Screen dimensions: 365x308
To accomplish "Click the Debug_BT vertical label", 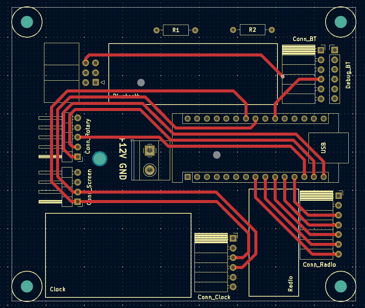I will pos(348,75).
